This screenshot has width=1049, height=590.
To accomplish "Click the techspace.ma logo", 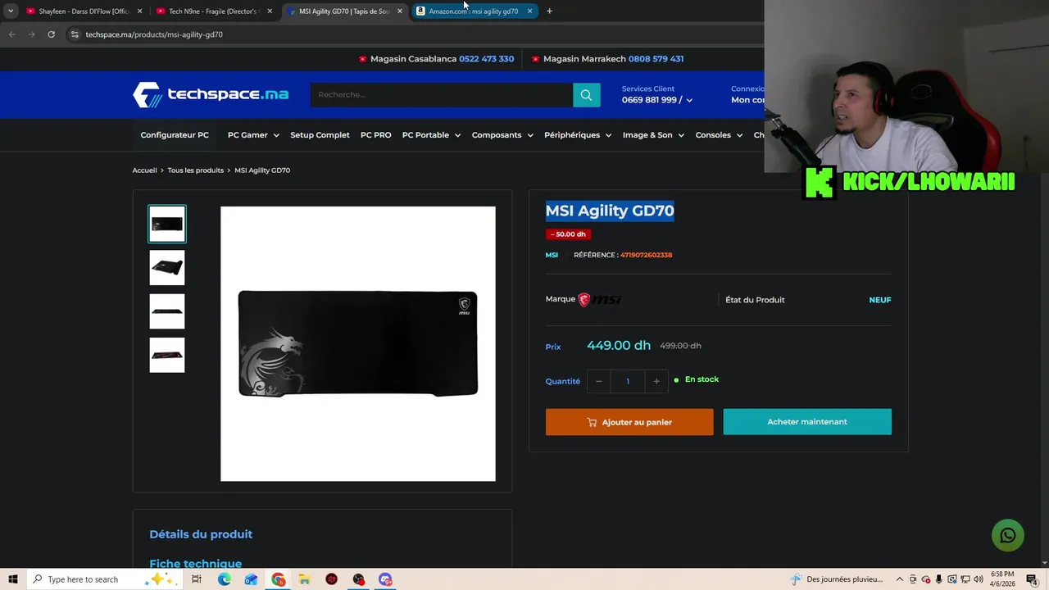I will click(x=211, y=95).
